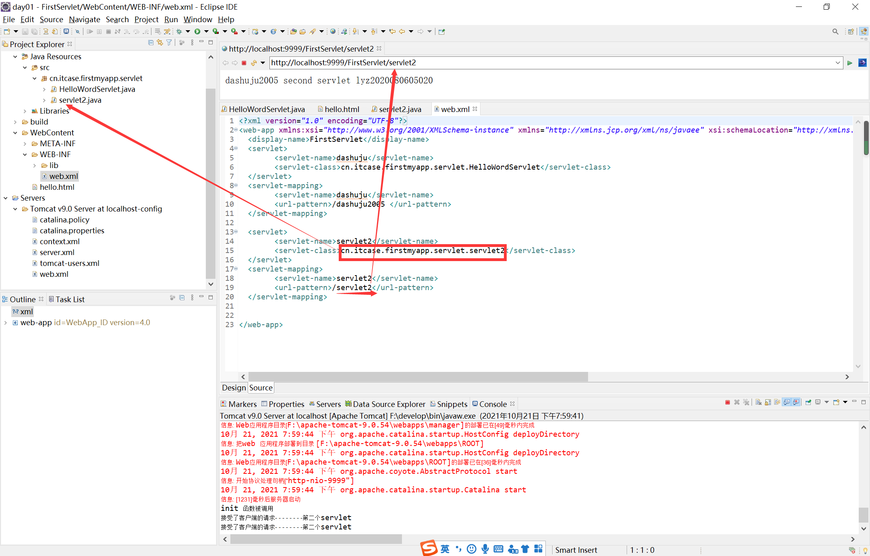Open hello.html in Project Explorer
This screenshot has height=556, width=870.
click(57, 187)
